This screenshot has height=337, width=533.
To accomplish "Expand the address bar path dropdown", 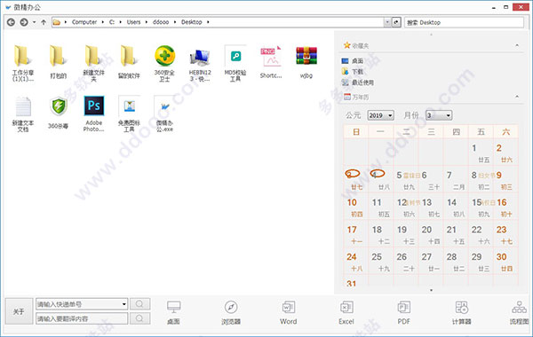I will 387,22.
